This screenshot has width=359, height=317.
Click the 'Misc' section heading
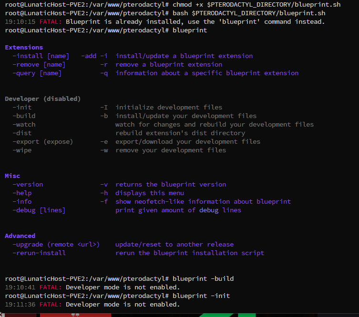12,176
